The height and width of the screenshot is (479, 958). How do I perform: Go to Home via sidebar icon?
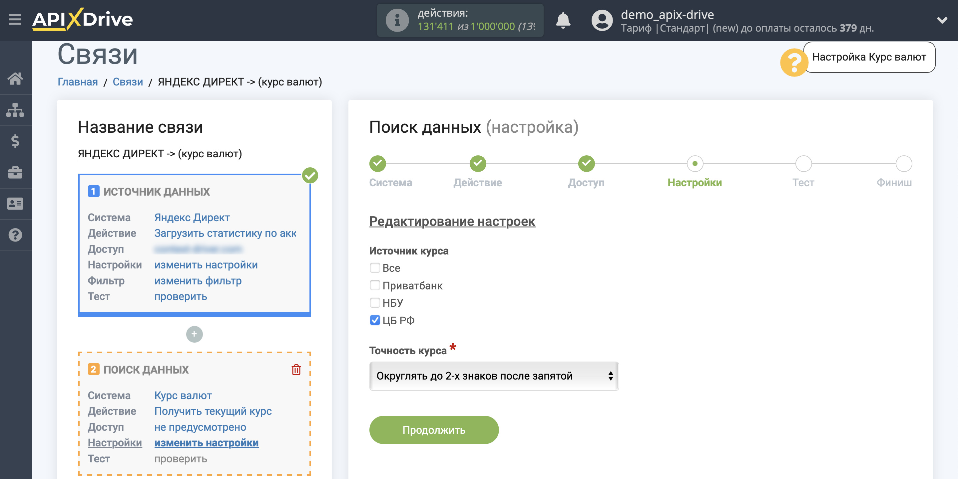point(15,79)
